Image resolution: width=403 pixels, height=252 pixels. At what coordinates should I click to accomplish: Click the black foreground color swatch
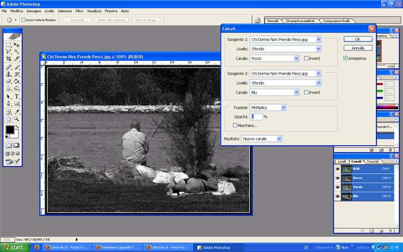click(10, 130)
